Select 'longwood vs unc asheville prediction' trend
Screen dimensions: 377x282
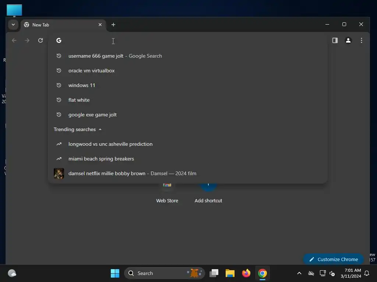tap(187, 144)
